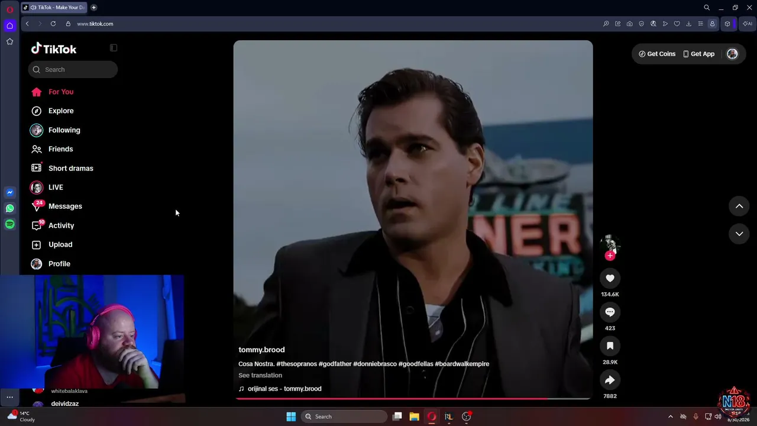Click the TikTok logo

coord(54,49)
